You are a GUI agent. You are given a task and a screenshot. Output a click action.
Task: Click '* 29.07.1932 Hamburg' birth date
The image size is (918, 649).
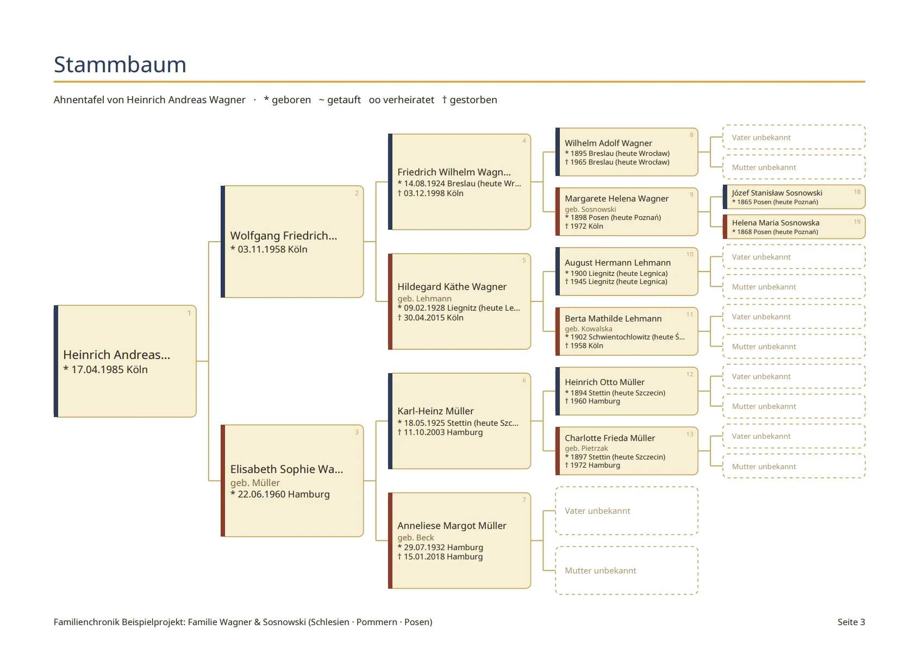coord(440,547)
